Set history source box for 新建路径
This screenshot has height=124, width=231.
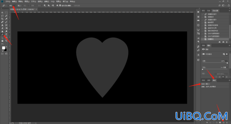[202, 39]
